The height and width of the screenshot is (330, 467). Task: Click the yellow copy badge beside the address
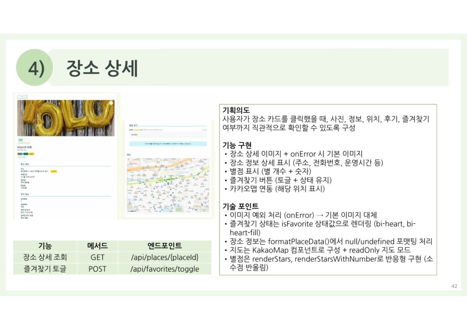(x=54, y=171)
